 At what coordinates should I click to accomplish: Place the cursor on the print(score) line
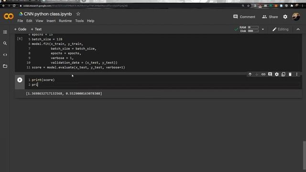43,80
